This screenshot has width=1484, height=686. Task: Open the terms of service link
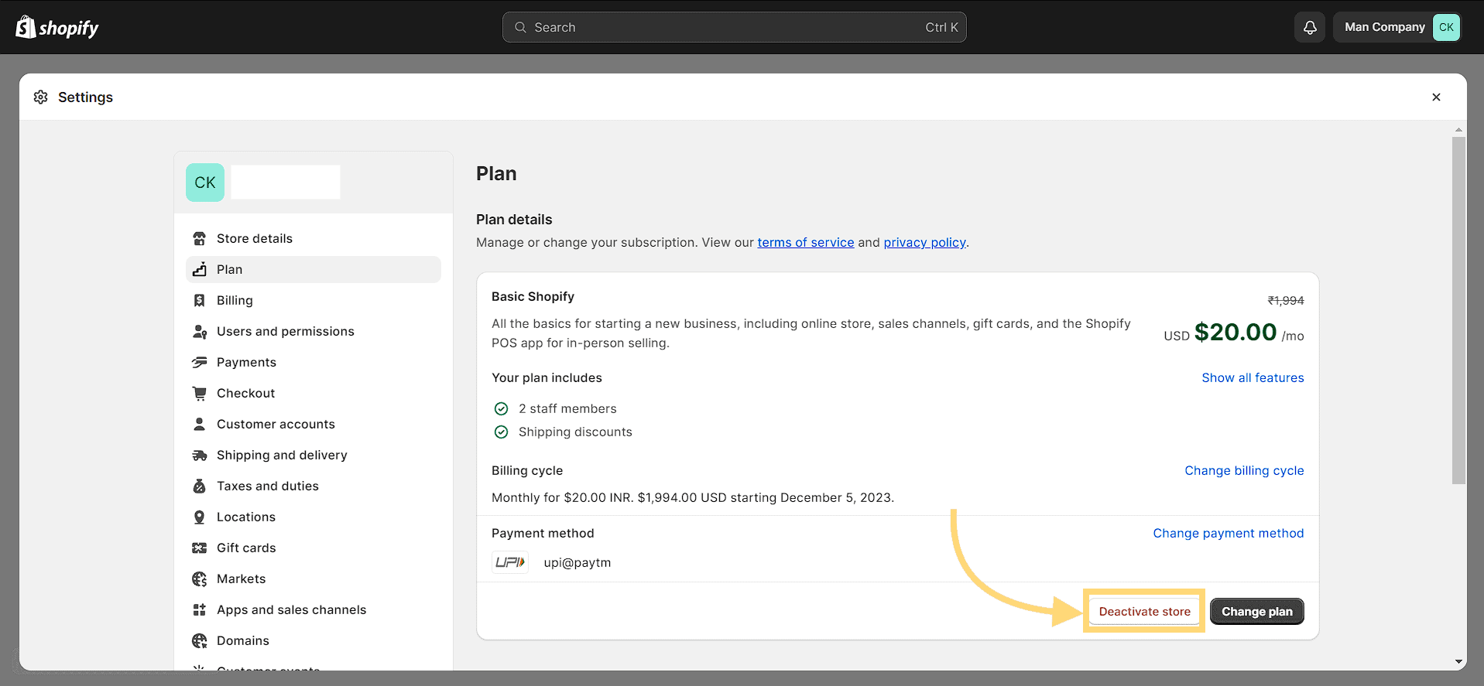tap(805, 242)
